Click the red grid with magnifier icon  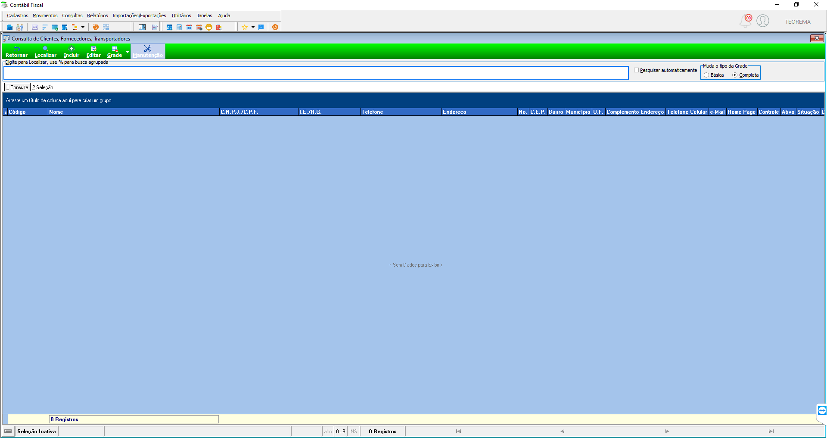pos(219,27)
